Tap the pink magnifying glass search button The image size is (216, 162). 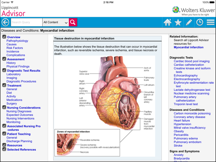pyautogui.click(x=73, y=22)
